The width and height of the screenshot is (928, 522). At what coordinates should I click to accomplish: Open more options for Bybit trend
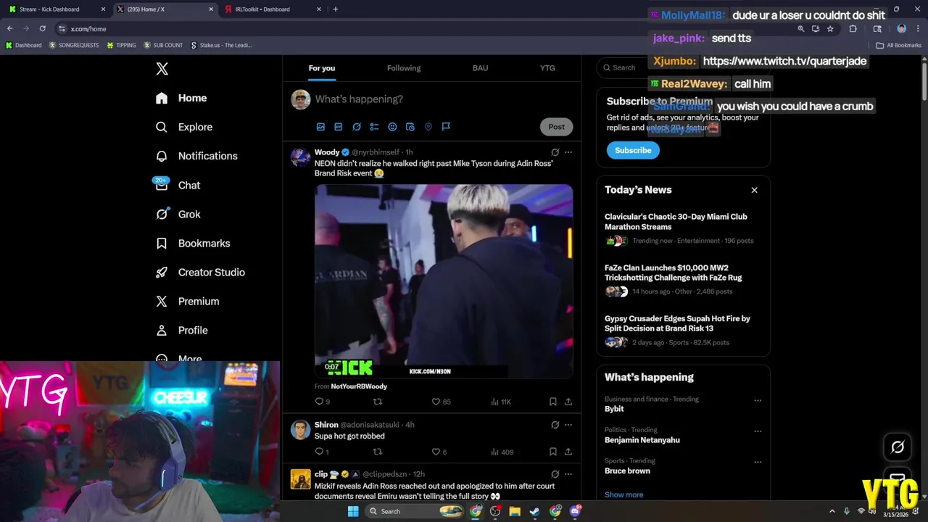758,400
